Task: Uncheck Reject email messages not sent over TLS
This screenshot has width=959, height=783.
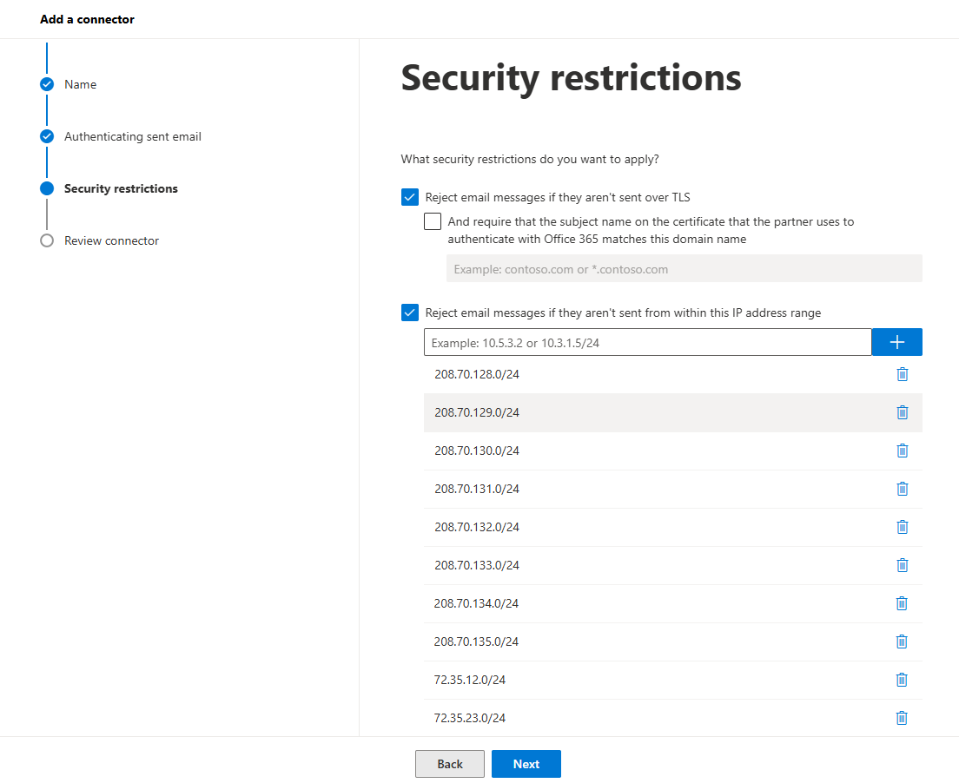Action: coord(410,197)
